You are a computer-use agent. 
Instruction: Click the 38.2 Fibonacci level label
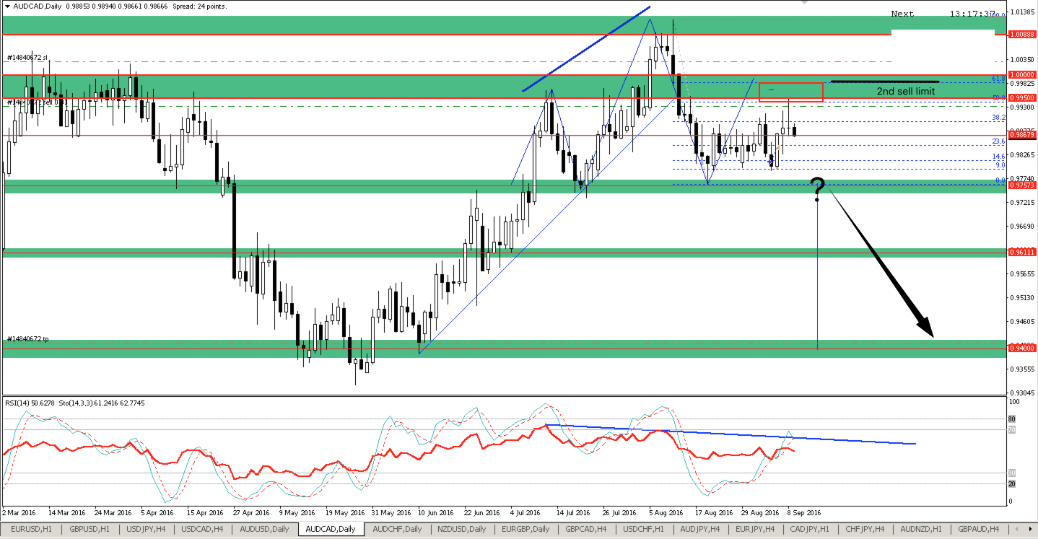click(999, 118)
